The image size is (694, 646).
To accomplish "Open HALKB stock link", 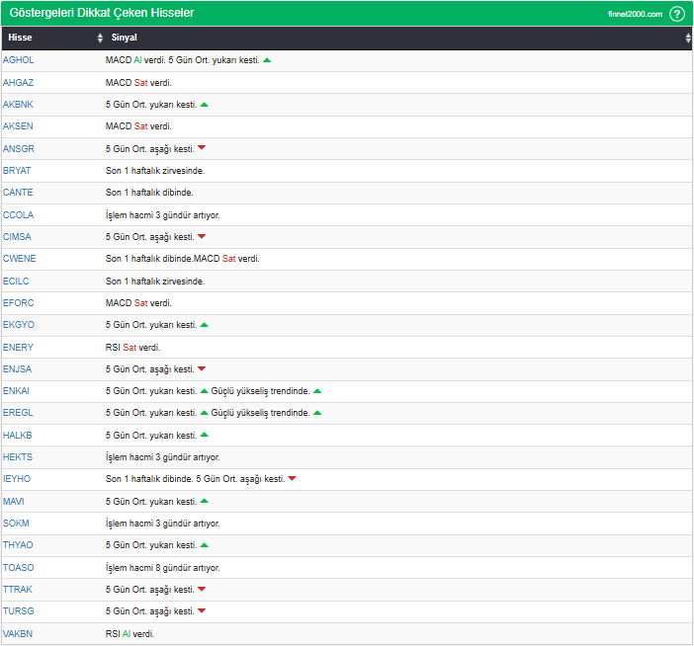I will (17, 435).
